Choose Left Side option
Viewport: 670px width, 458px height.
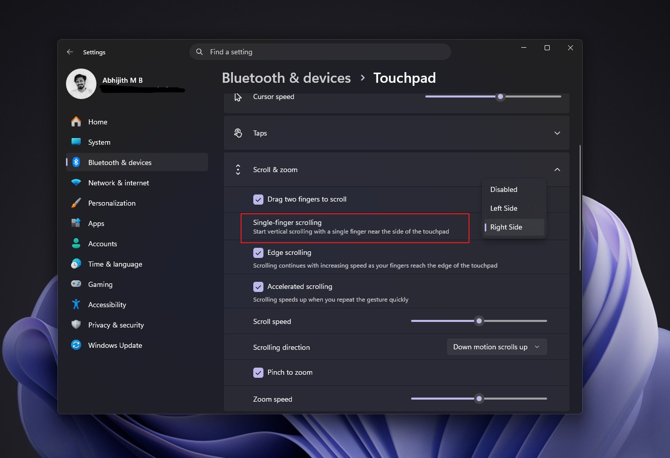point(514,208)
